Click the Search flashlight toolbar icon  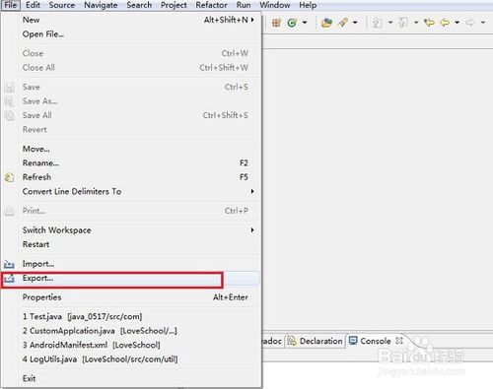(342, 23)
